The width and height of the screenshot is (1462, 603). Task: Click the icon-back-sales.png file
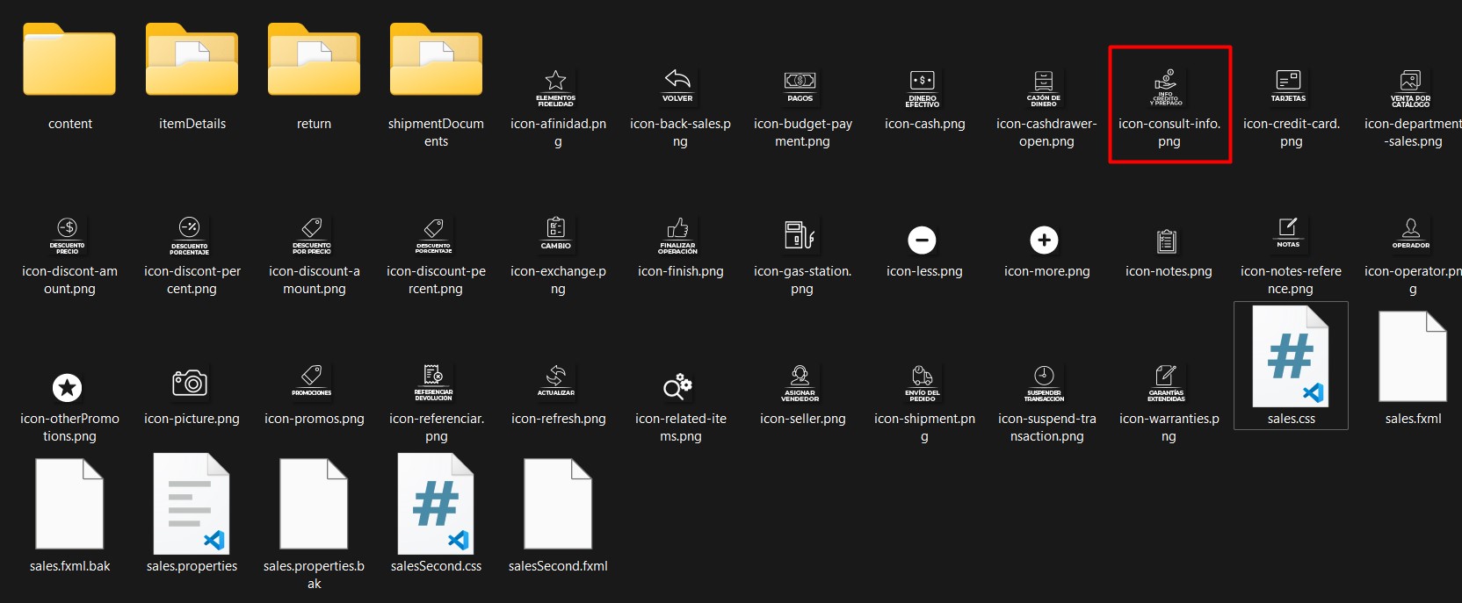pyautogui.click(x=677, y=87)
